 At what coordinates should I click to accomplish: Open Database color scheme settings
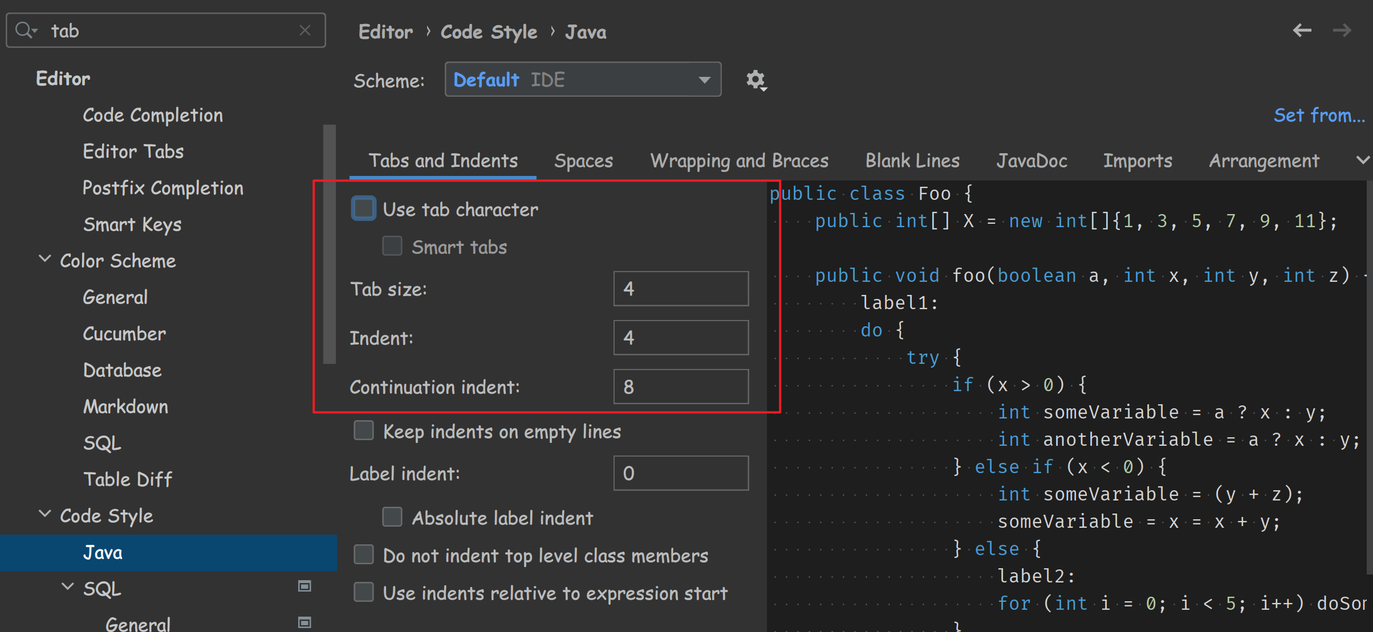(122, 370)
